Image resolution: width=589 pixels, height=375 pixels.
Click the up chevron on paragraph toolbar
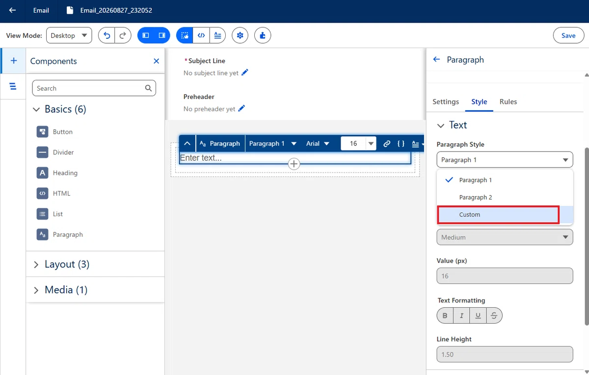click(x=187, y=144)
